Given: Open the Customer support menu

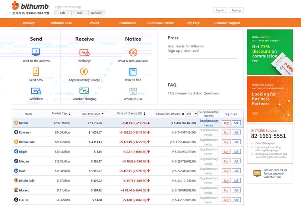Looking at the screenshot, I should (227, 23).
